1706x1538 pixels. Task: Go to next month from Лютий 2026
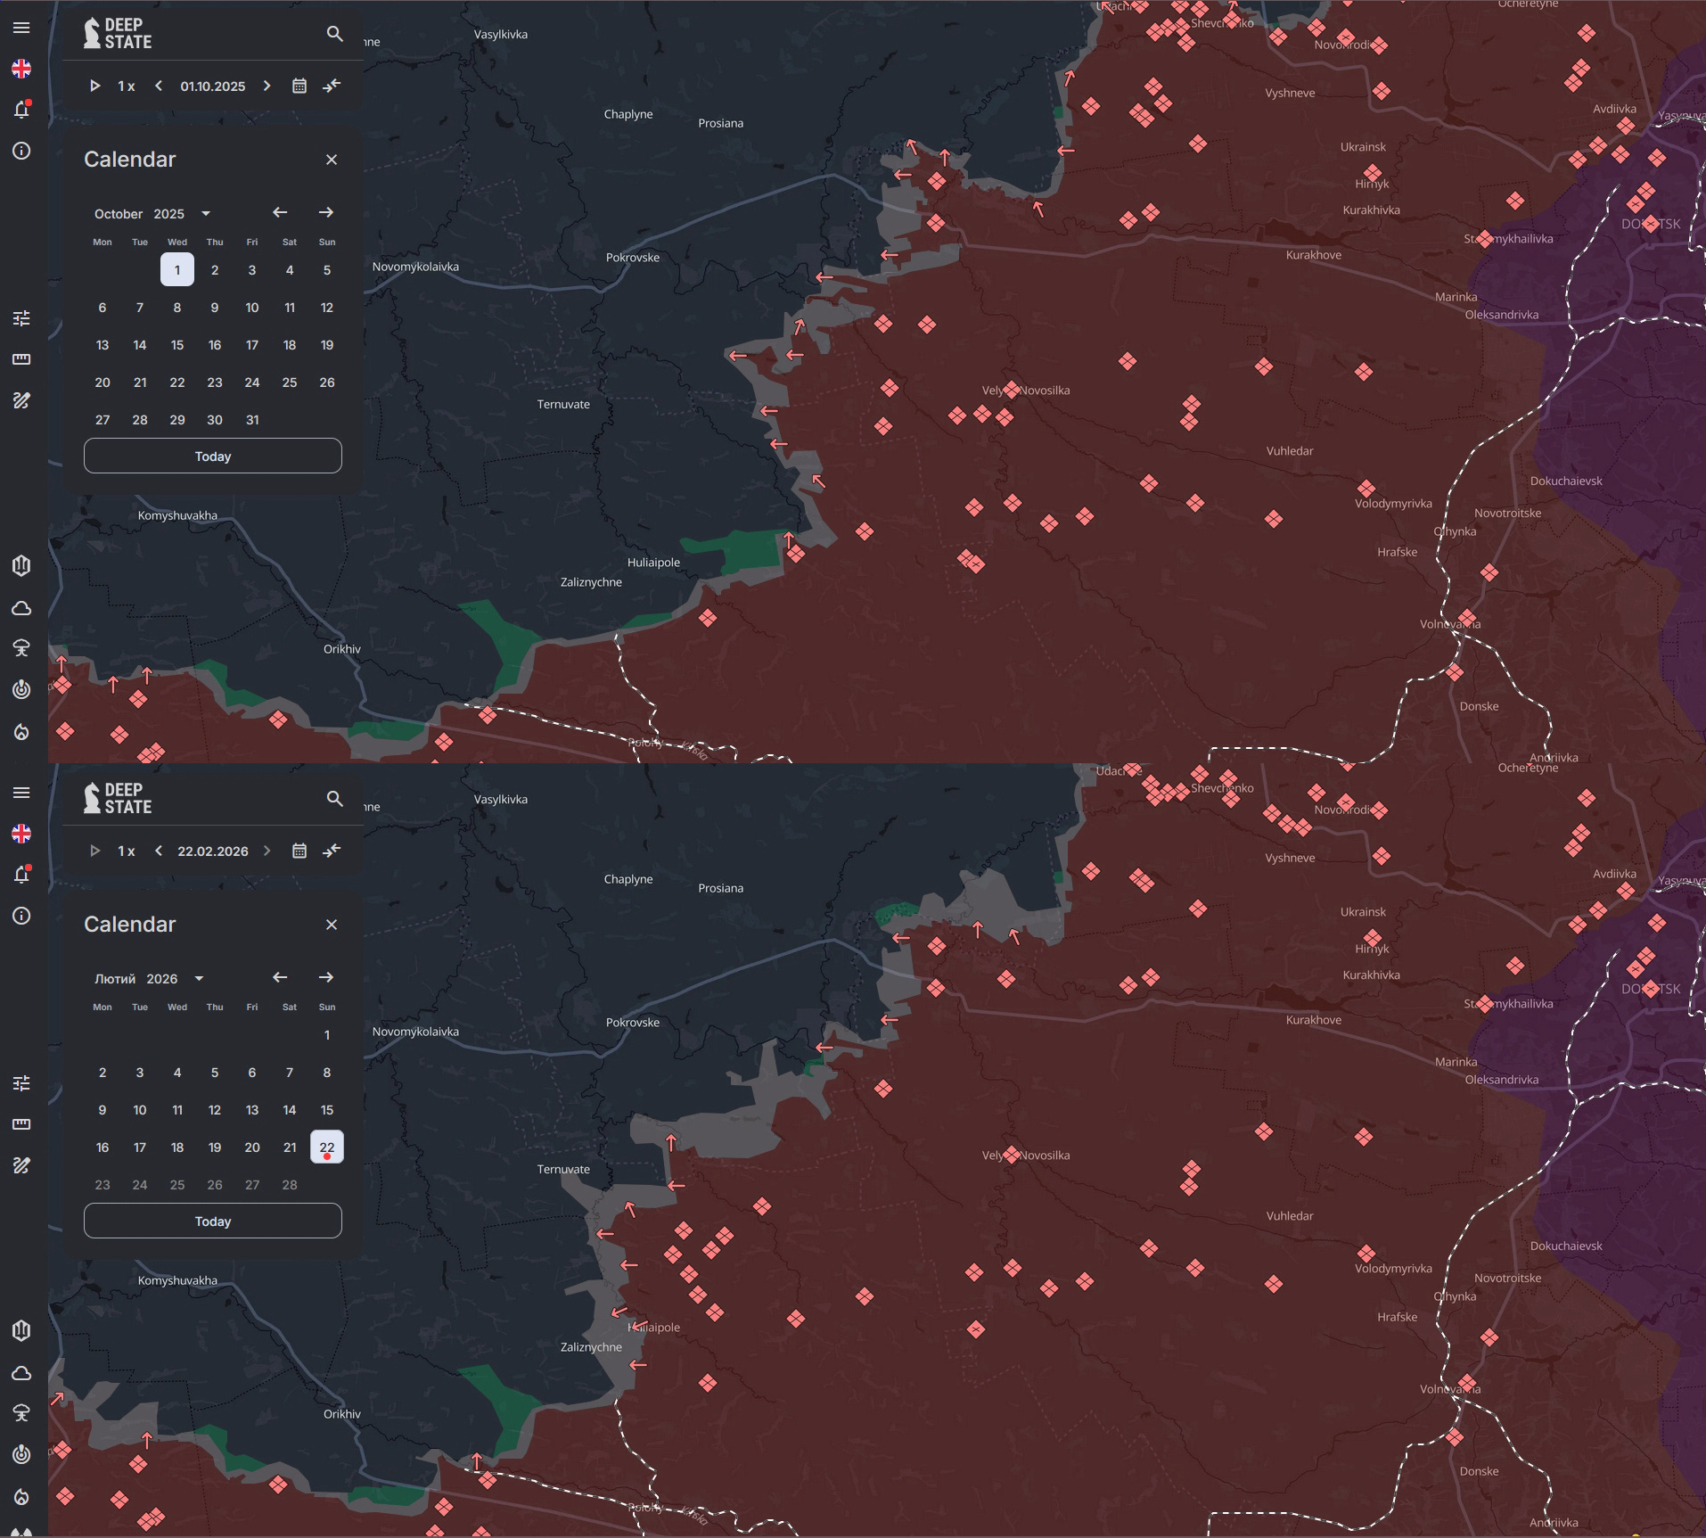click(x=326, y=977)
